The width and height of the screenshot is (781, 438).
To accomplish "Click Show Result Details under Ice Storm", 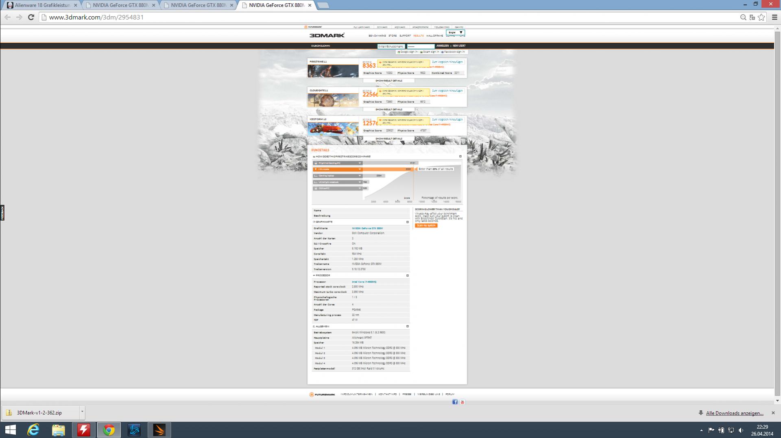I will click(x=388, y=139).
